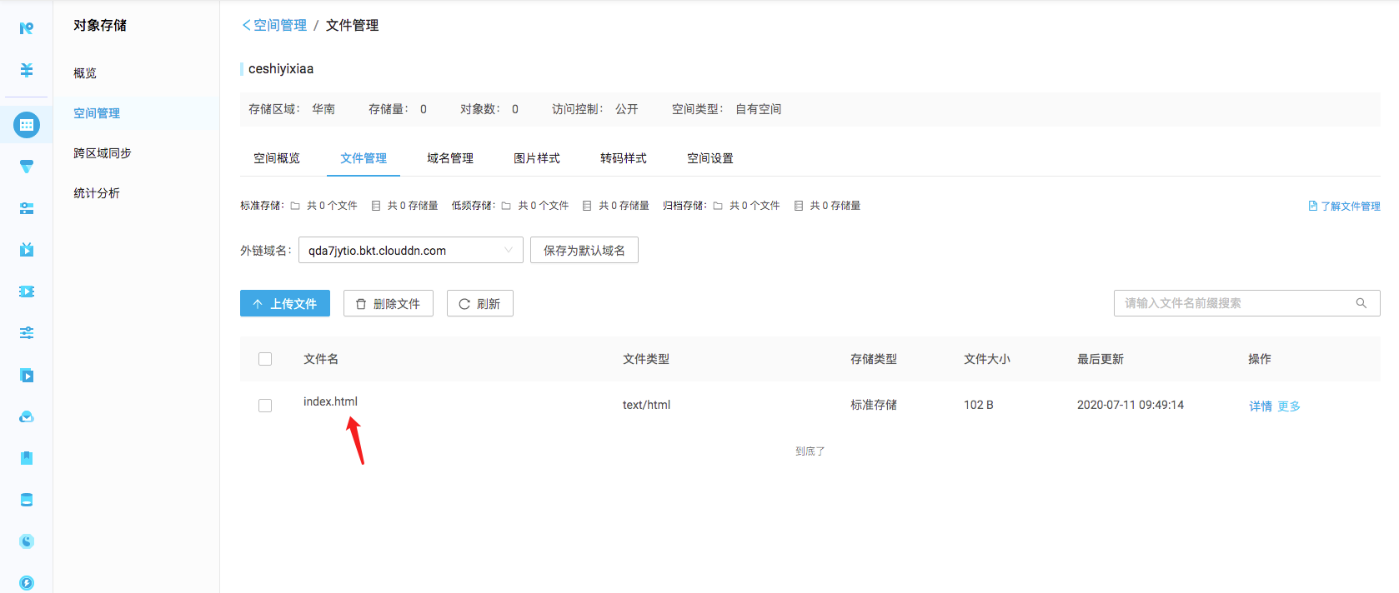Open the 了解文件管理 help link
The width and height of the screenshot is (1399, 593).
click(1351, 206)
